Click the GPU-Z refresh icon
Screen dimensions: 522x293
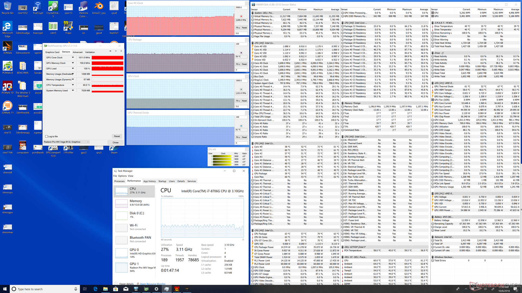(x=116, y=51)
